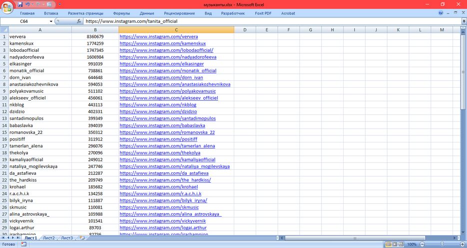The width and height of the screenshot is (467, 248).
Task: Open the Acrobat ribbon tab
Action: tap(288, 13)
